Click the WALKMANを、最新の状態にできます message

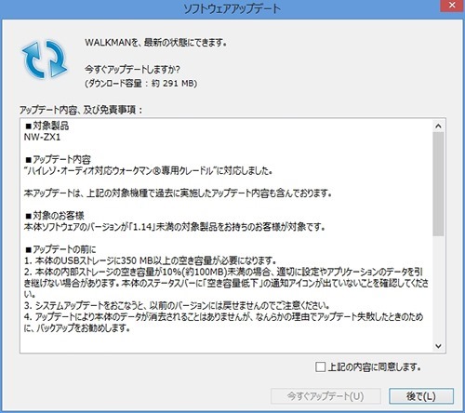pos(155,43)
